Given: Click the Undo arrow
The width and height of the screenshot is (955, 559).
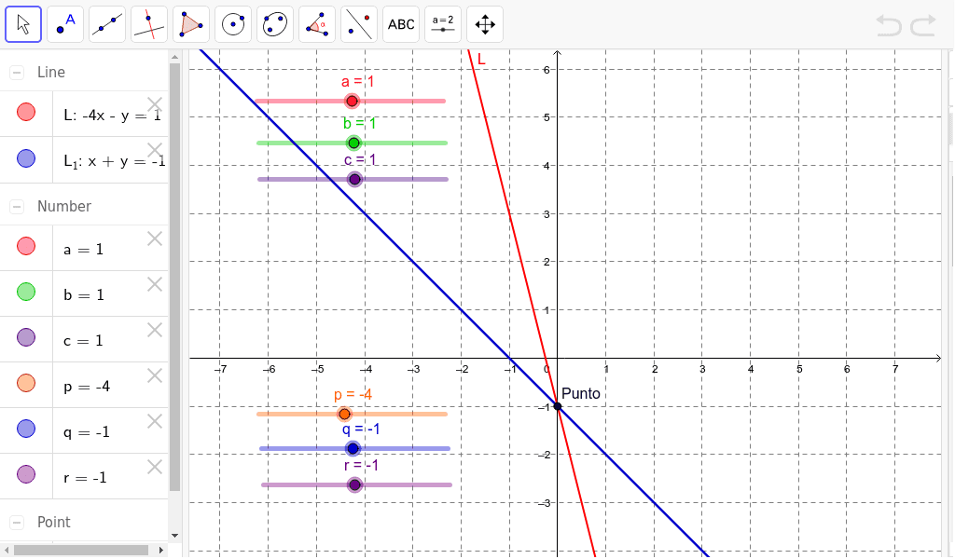Looking at the screenshot, I should click(x=889, y=25).
